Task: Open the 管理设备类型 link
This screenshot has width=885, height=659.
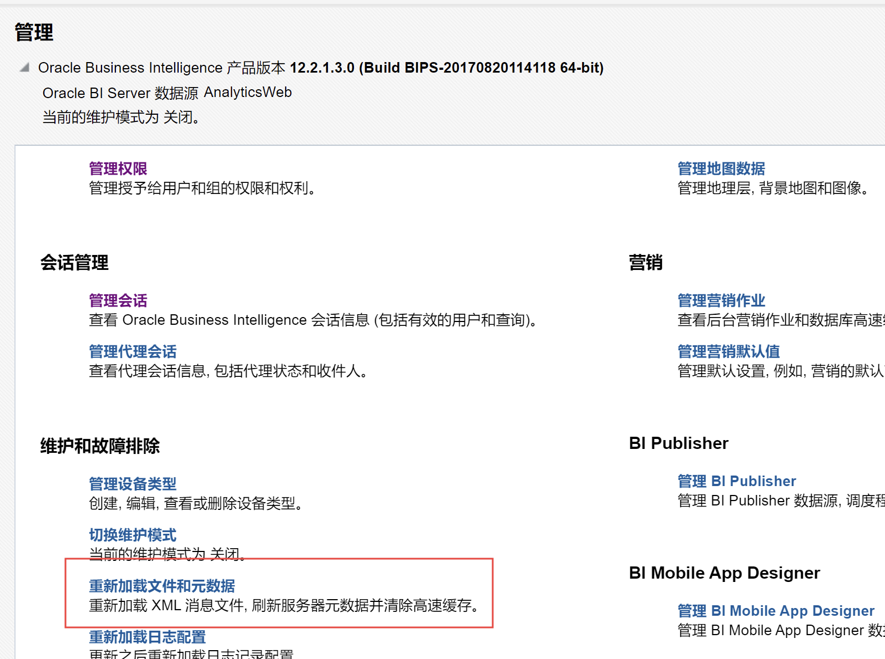Action: pos(133,484)
